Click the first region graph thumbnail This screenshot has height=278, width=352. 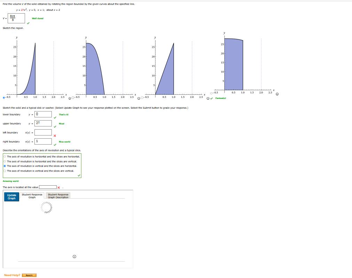coord(36,68)
